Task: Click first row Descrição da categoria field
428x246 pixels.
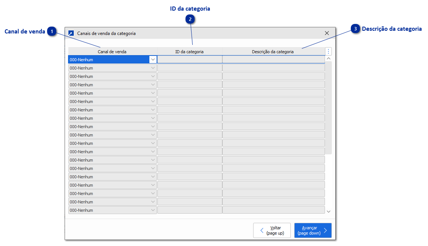Action: 273,59
